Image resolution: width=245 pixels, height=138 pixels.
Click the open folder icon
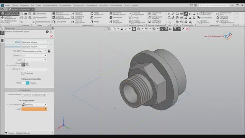tap(26, 14)
